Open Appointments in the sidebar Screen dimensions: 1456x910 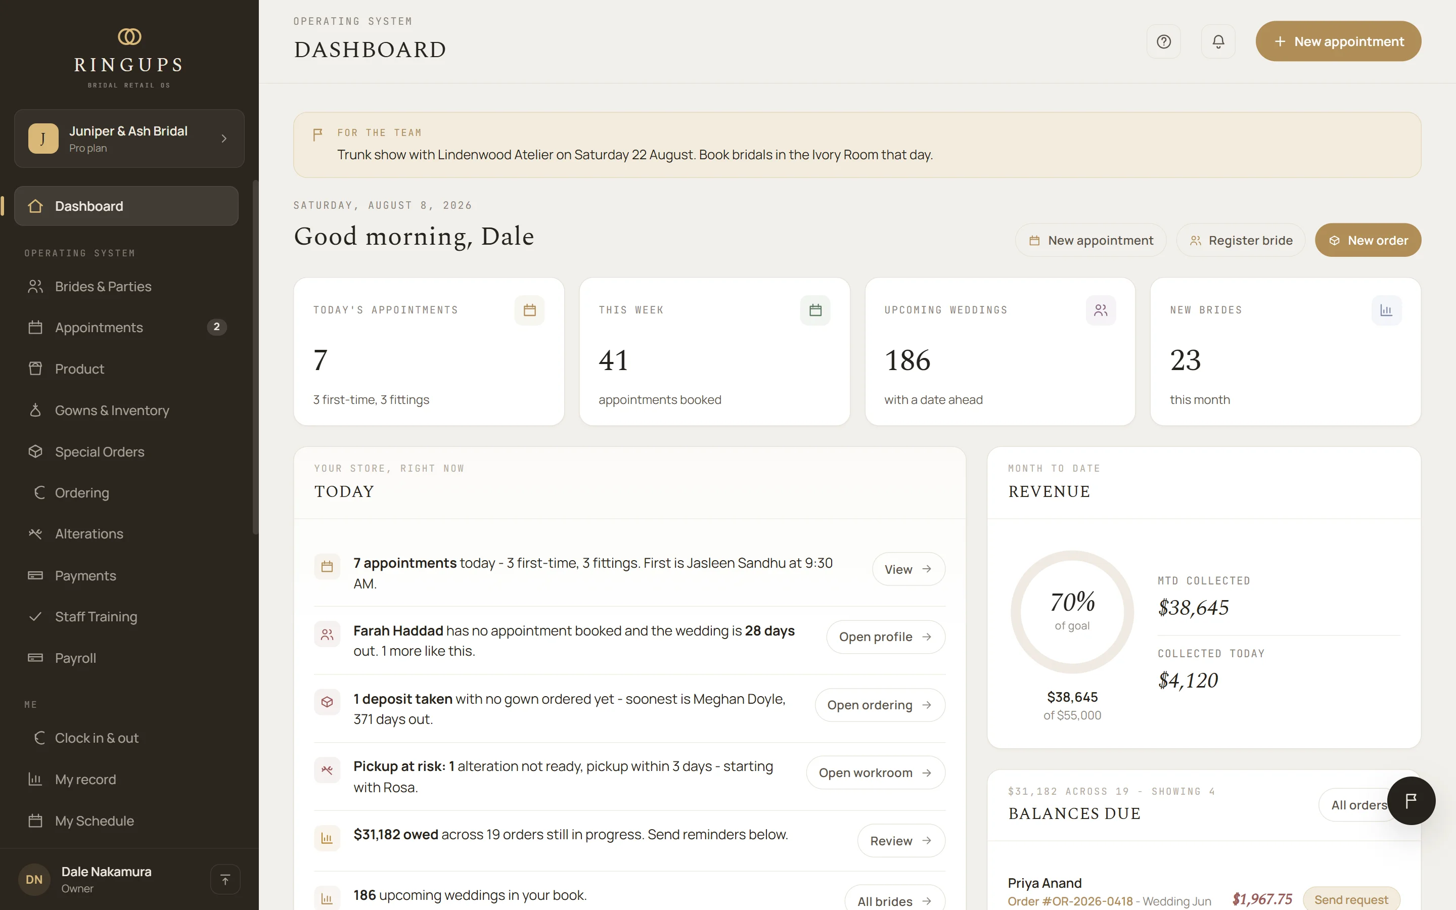click(126, 328)
